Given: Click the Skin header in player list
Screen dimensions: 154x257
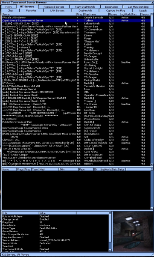Looking at the screenshot, I should pyautogui.click(x=69, y=169).
